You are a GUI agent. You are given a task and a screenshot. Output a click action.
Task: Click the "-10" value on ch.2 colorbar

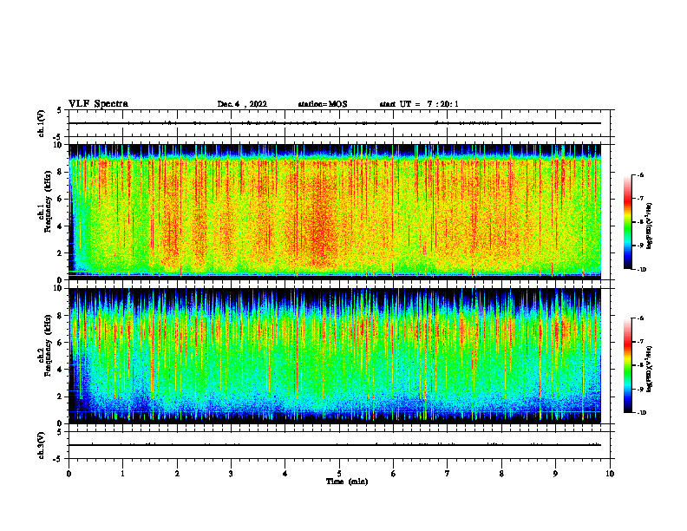pyautogui.click(x=640, y=413)
